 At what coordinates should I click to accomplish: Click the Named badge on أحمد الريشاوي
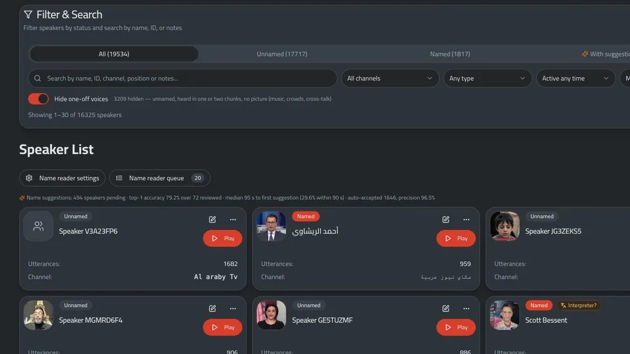(x=306, y=216)
